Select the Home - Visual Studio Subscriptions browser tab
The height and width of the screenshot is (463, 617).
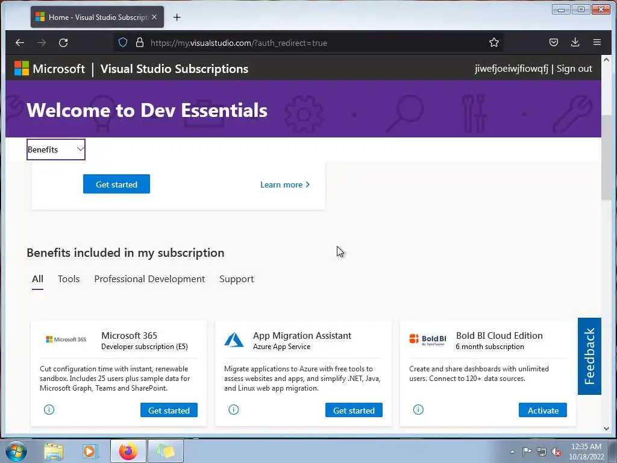click(x=97, y=17)
